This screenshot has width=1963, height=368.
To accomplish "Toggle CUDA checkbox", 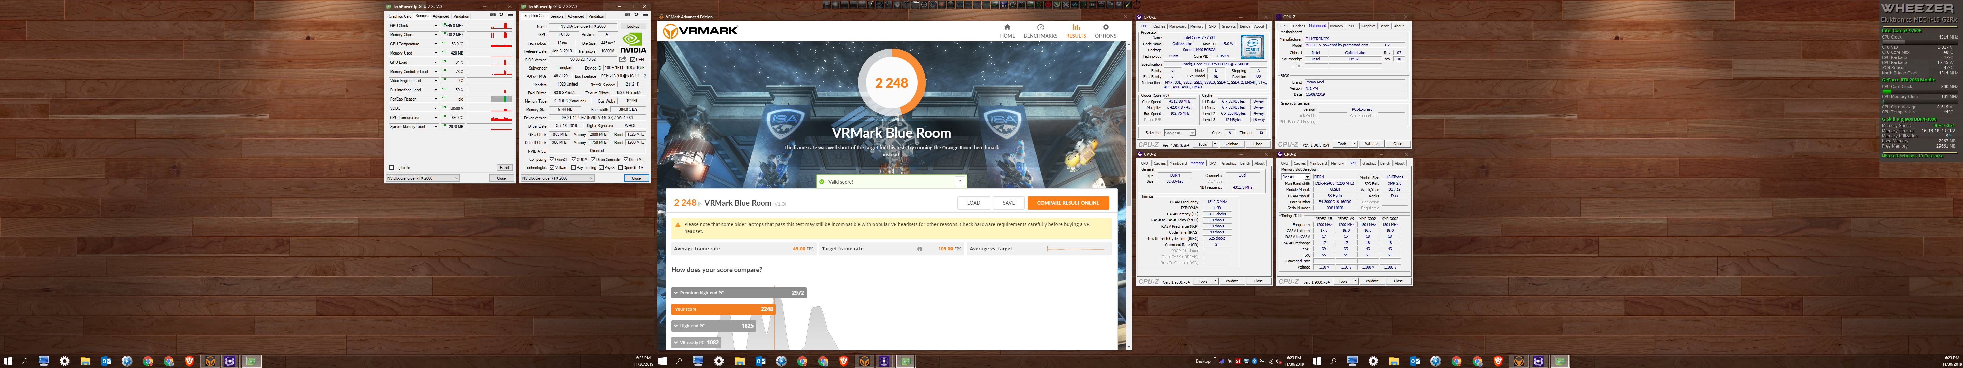I will (x=574, y=160).
